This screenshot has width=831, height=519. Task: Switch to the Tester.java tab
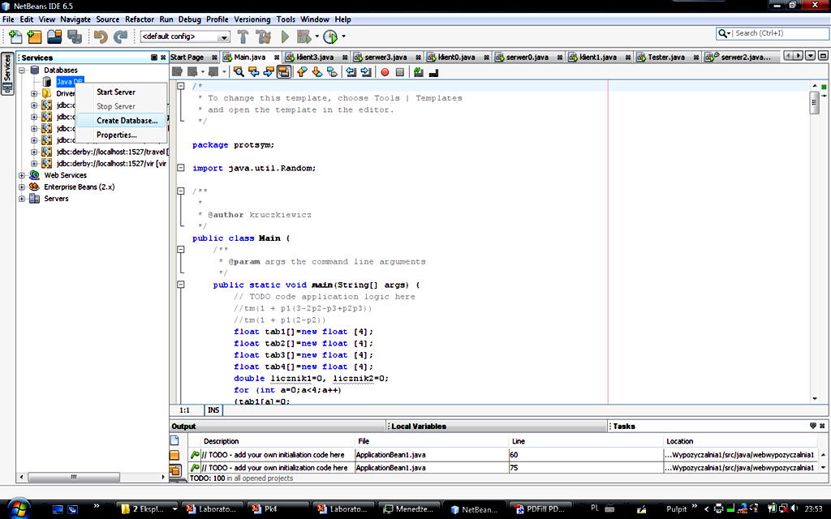pyautogui.click(x=667, y=58)
